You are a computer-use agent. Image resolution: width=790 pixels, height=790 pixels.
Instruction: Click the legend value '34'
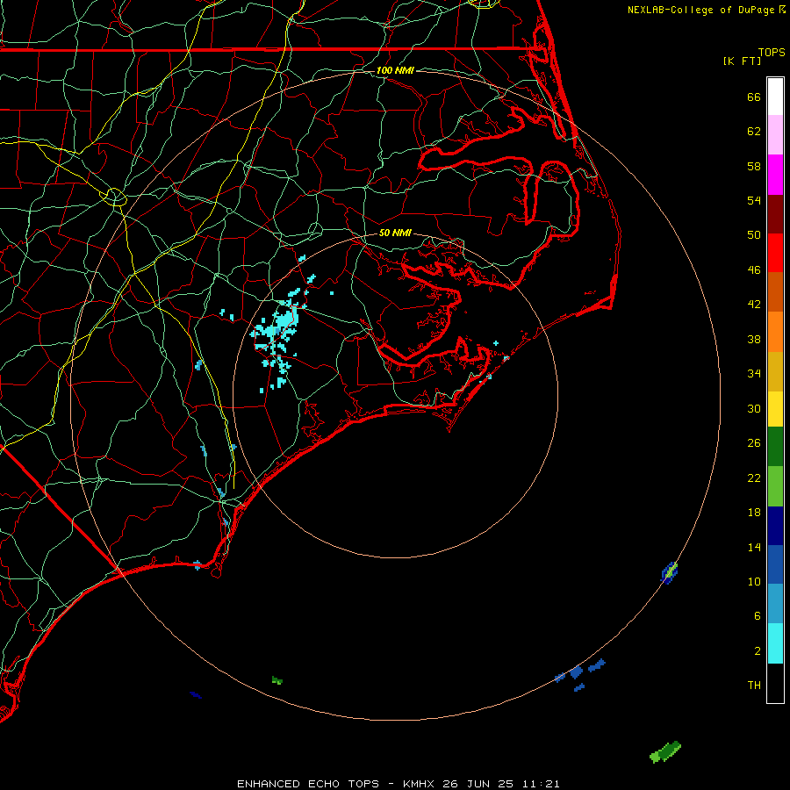tap(754, 373)
